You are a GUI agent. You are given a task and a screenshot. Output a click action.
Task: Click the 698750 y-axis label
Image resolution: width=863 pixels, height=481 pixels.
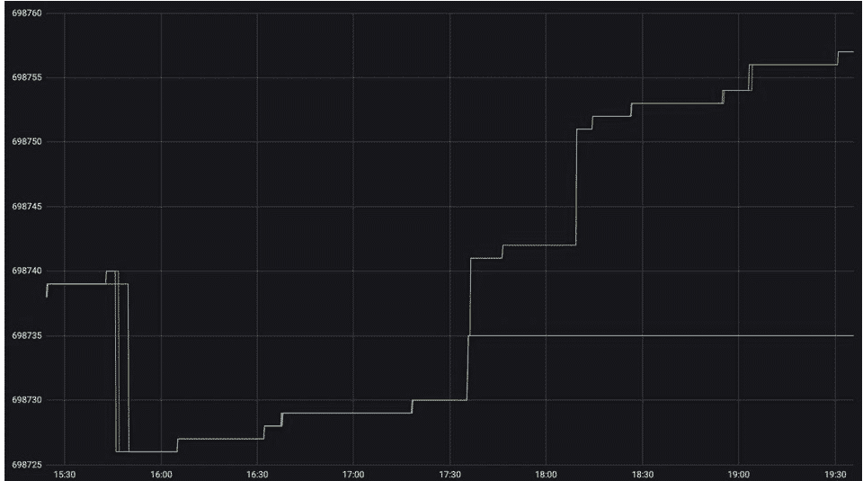[x=26, y=142]
